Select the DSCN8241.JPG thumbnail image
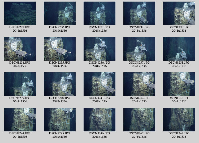Screen dimensions: 199x143 coord(99,84)
